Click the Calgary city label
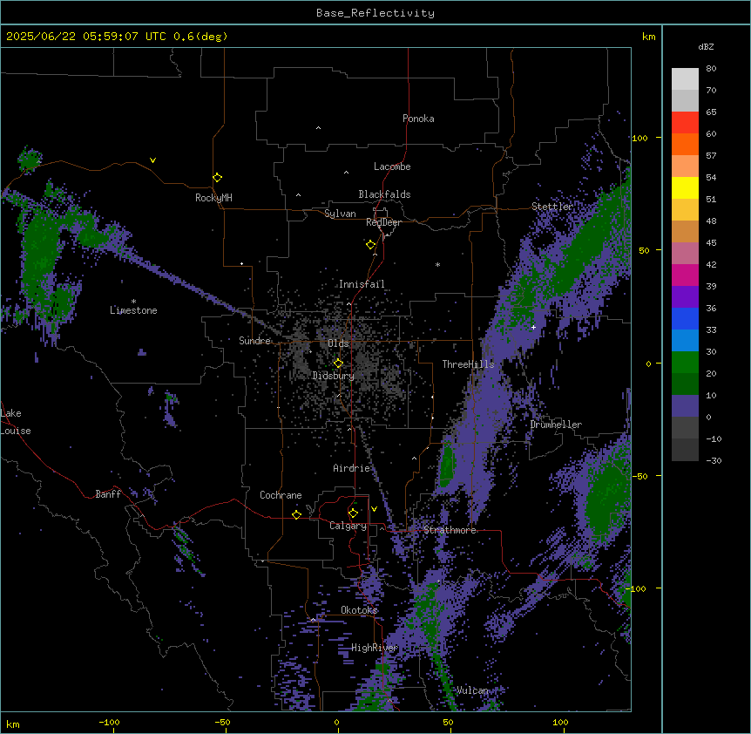This screenshot has width=751, height=734. pyautogui.click(x=348, y=526)
